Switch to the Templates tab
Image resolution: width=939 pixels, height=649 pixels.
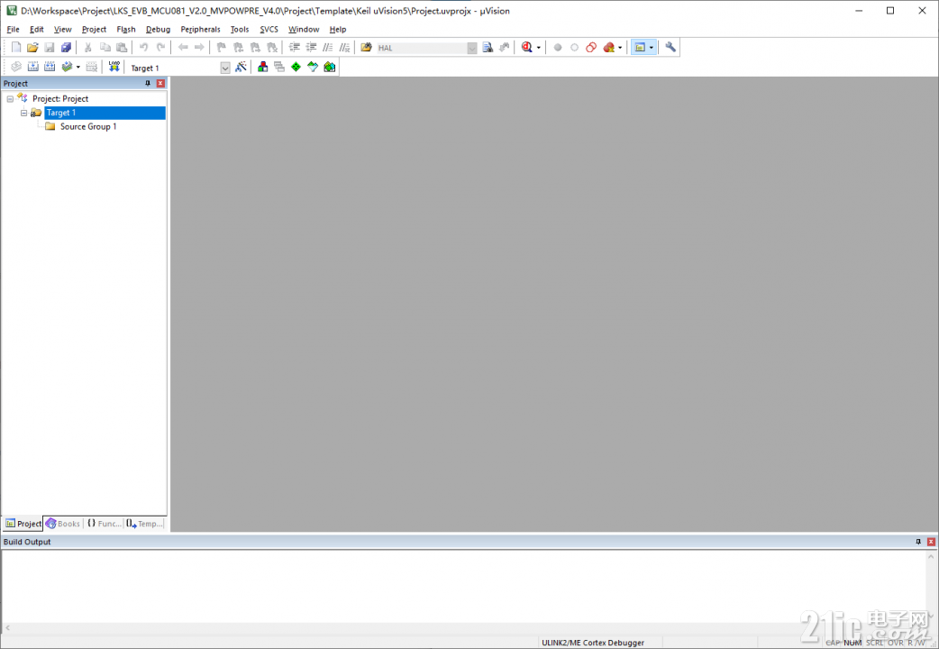point(144,524)
